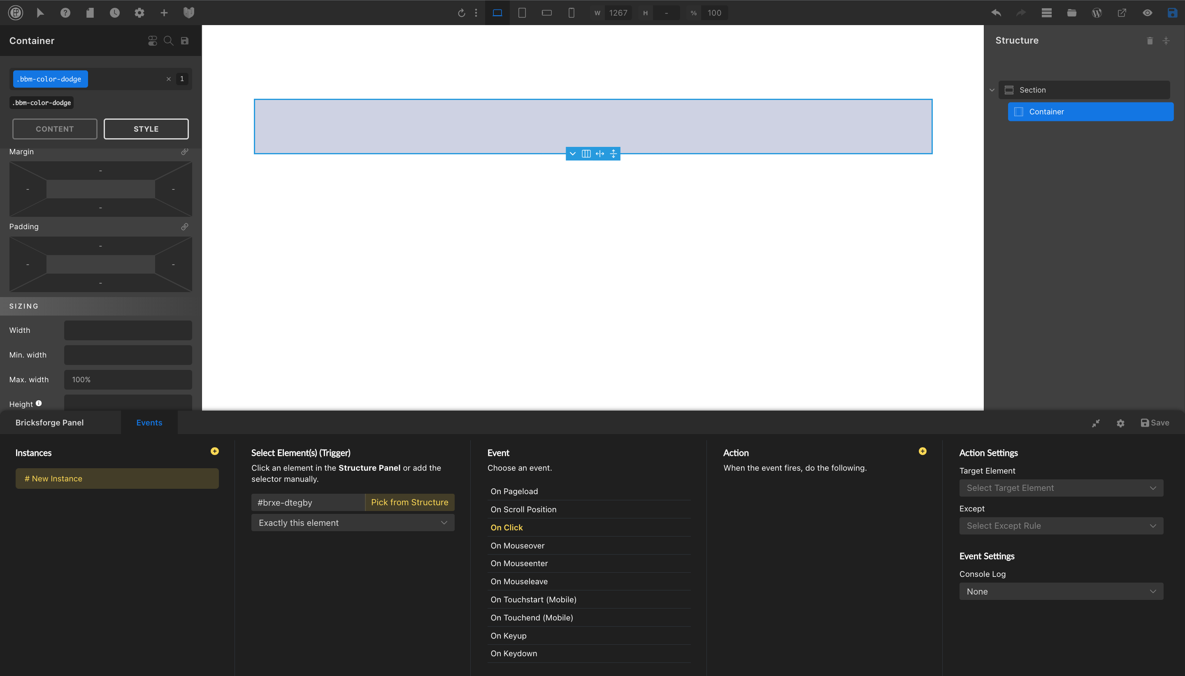Toggle linked Margin values icon
Screen dimensions: 1185x676
[185, 151]
